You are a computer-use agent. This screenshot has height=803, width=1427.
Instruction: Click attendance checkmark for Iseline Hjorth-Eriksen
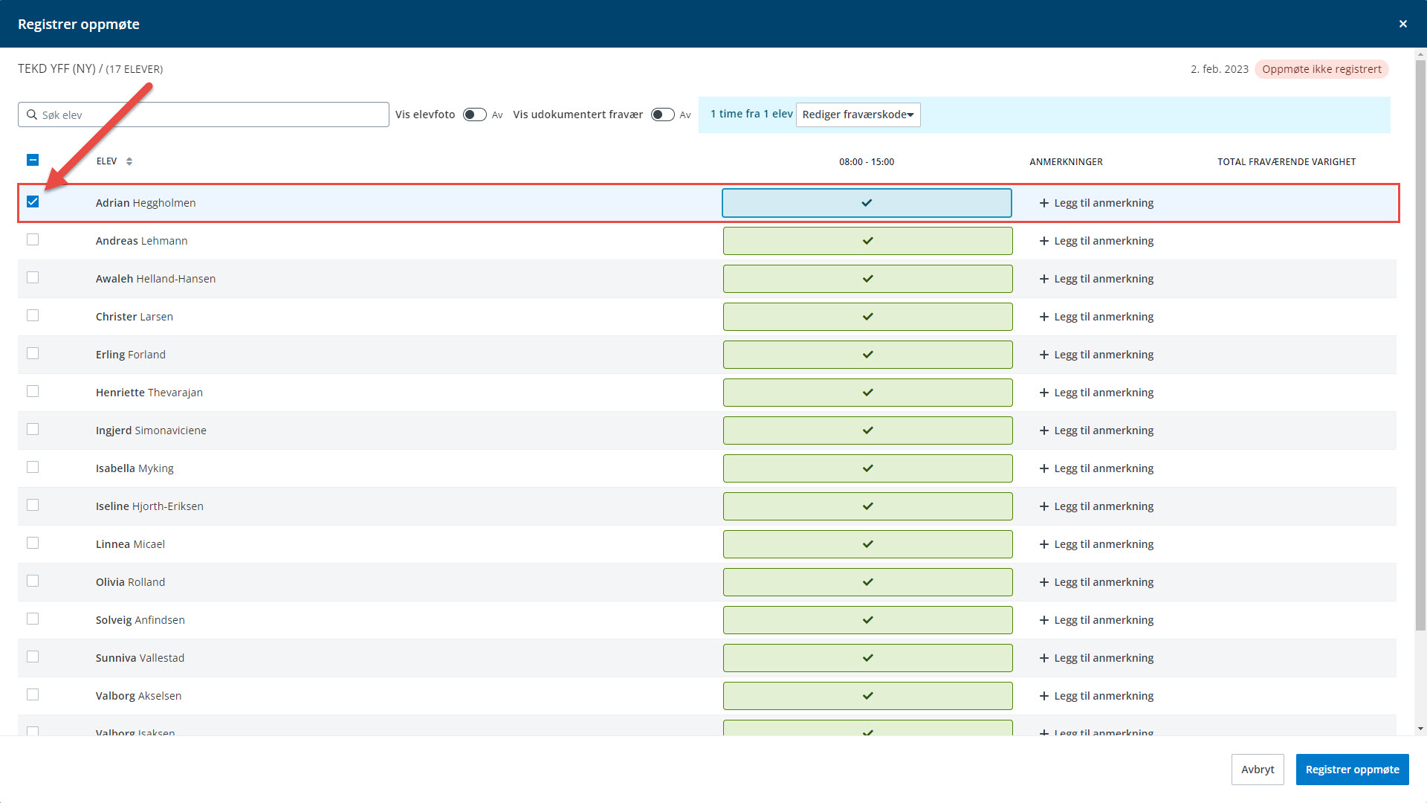pos(867,506)
